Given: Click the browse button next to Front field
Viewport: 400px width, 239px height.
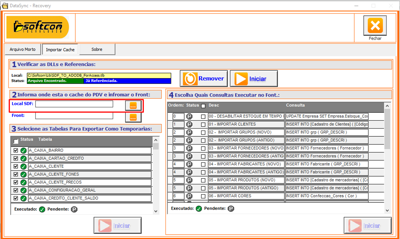Looking at the screenshot, I should 133,117.
